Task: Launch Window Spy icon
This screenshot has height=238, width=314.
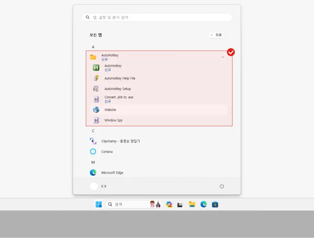Action: pyautogui.click(x=96, y=120)
